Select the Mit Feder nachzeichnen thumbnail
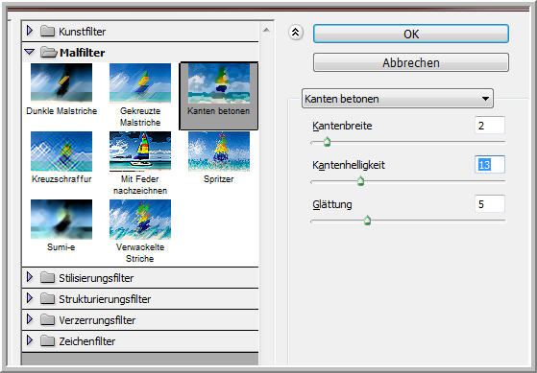Screen dimensions: 537x373 140,152
